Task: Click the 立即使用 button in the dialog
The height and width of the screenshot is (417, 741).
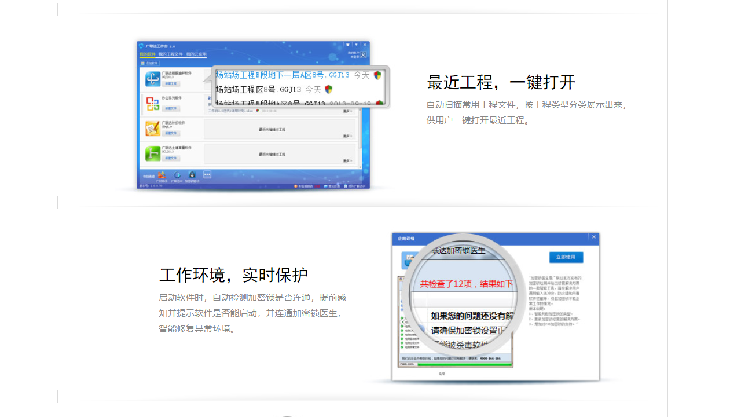Action: click(566, 257)
